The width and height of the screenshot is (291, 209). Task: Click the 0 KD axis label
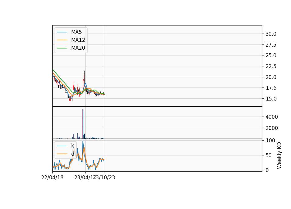click(267, 170)
